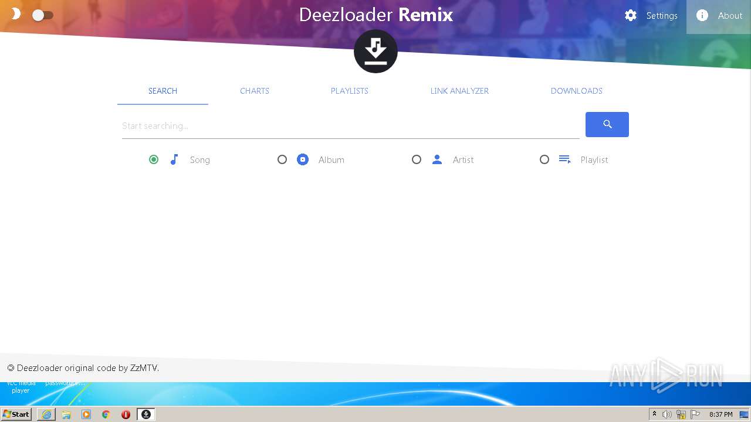The height and width of the screenshot is (422, 751).
Task: Open Opera browser taskbar icon
Action: (126, 414)
